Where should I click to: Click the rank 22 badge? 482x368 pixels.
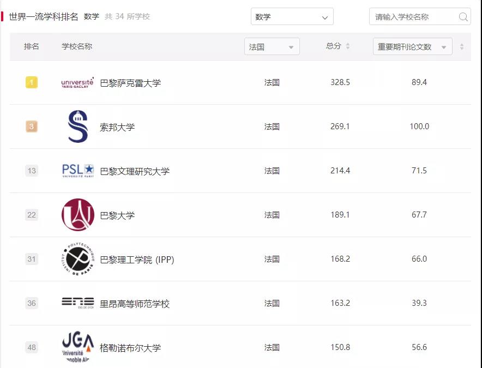tap(32, 215)
